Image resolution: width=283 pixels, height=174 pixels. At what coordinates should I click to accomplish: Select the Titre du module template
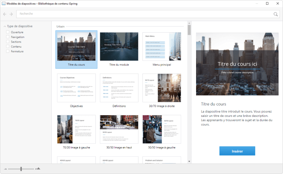pos(119,50)
